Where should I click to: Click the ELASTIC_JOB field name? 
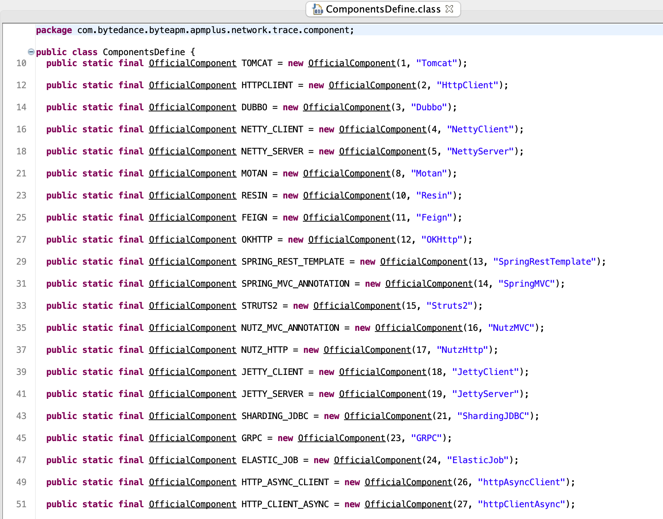(x=269, y=460)
